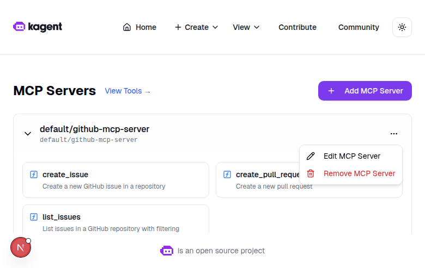Select Edit MCP Server from menu
The height and width of the screenshot is (268, 425).
[351, 156]
